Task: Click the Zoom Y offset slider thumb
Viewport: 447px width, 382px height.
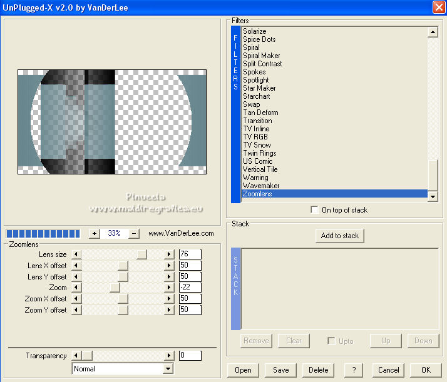Action: click(x=123, y=310)
